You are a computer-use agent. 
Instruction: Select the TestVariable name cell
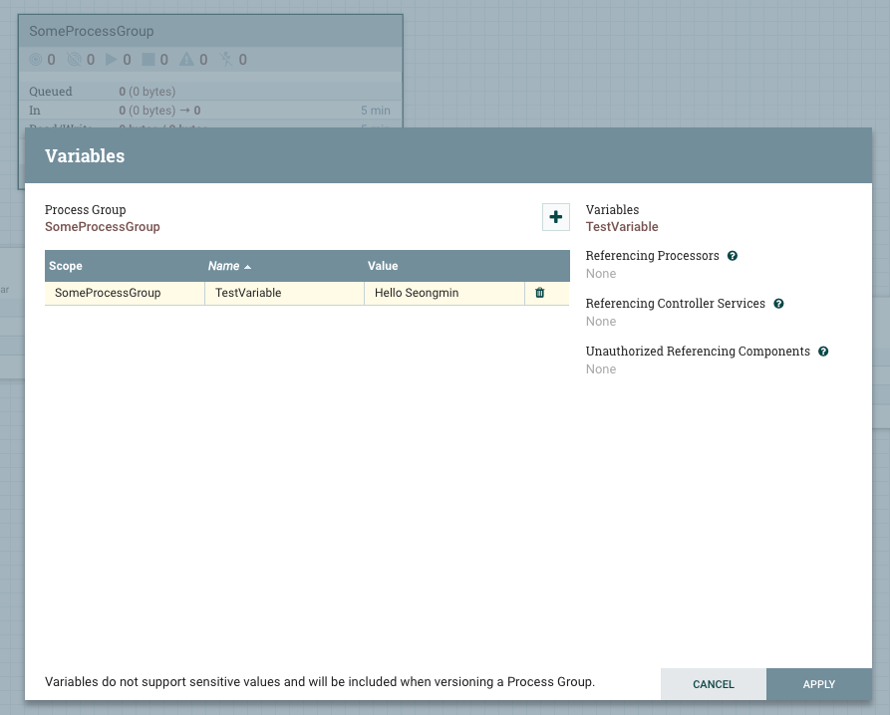[x=284, y=293]
